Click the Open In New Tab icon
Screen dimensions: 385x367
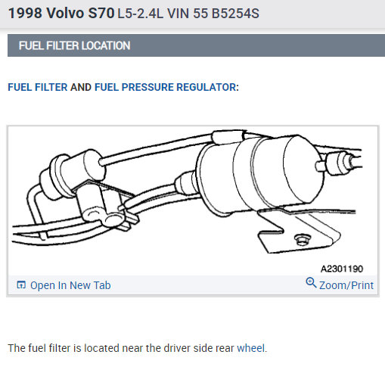click(x=21, y=285)
